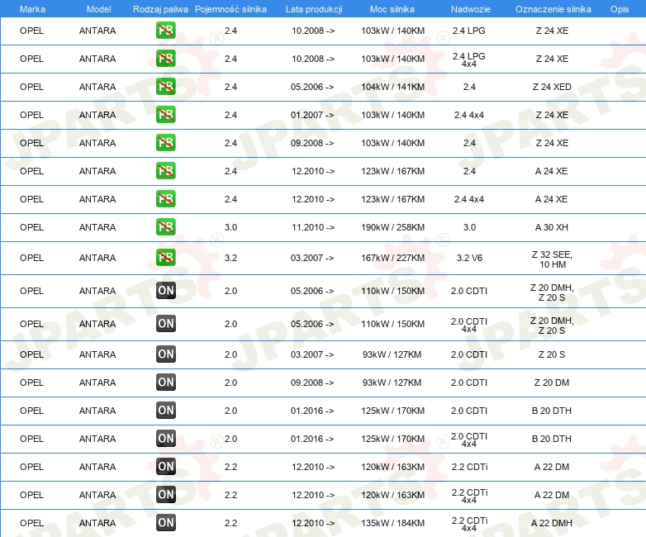Click the diesel icon for B 20 DTH 2.0 CDTI 4x4
This screenshot has height=537, width=646.
[166, 439]
